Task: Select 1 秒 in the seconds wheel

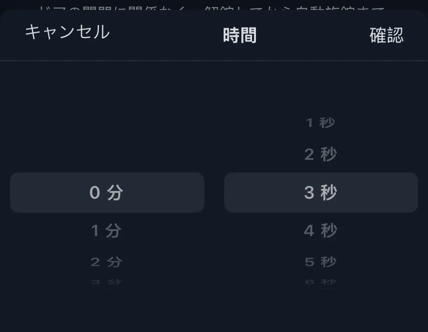Action: pos(320,123)
